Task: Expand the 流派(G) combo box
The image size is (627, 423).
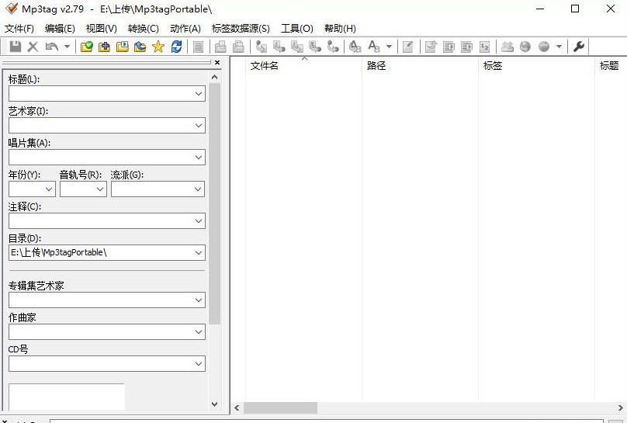Action: coord(198,189)
